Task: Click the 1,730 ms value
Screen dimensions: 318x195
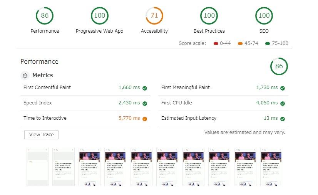Action: (x=267, y=88)
